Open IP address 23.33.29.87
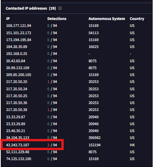153x167 pixels. tap(16, 117)
